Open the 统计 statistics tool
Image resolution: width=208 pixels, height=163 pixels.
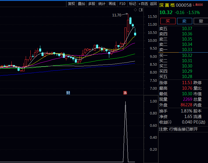tap(102, 4)
